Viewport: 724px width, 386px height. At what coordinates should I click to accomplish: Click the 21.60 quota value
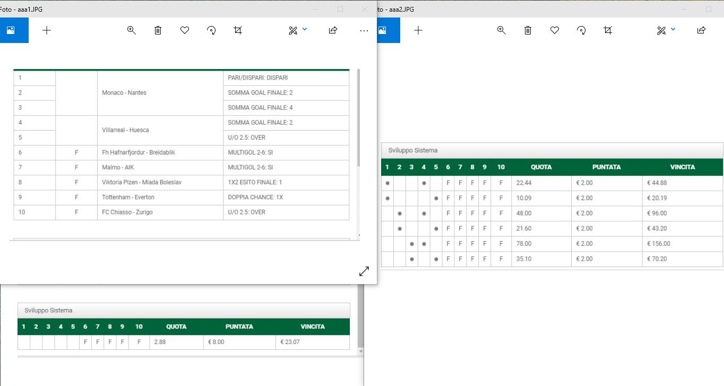[523, 228]
